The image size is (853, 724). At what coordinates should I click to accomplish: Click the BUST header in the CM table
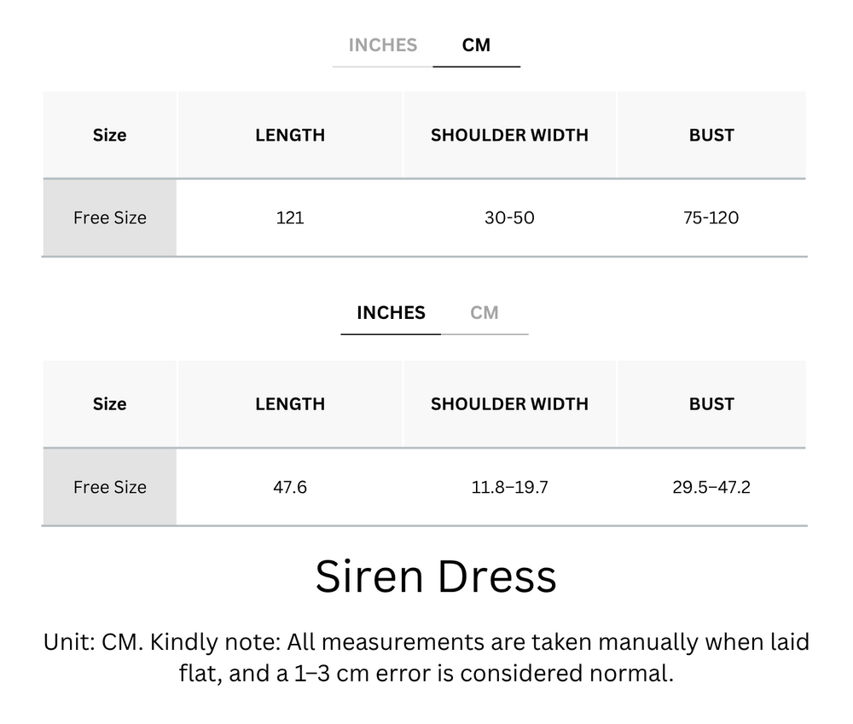[x=711, y=135]
